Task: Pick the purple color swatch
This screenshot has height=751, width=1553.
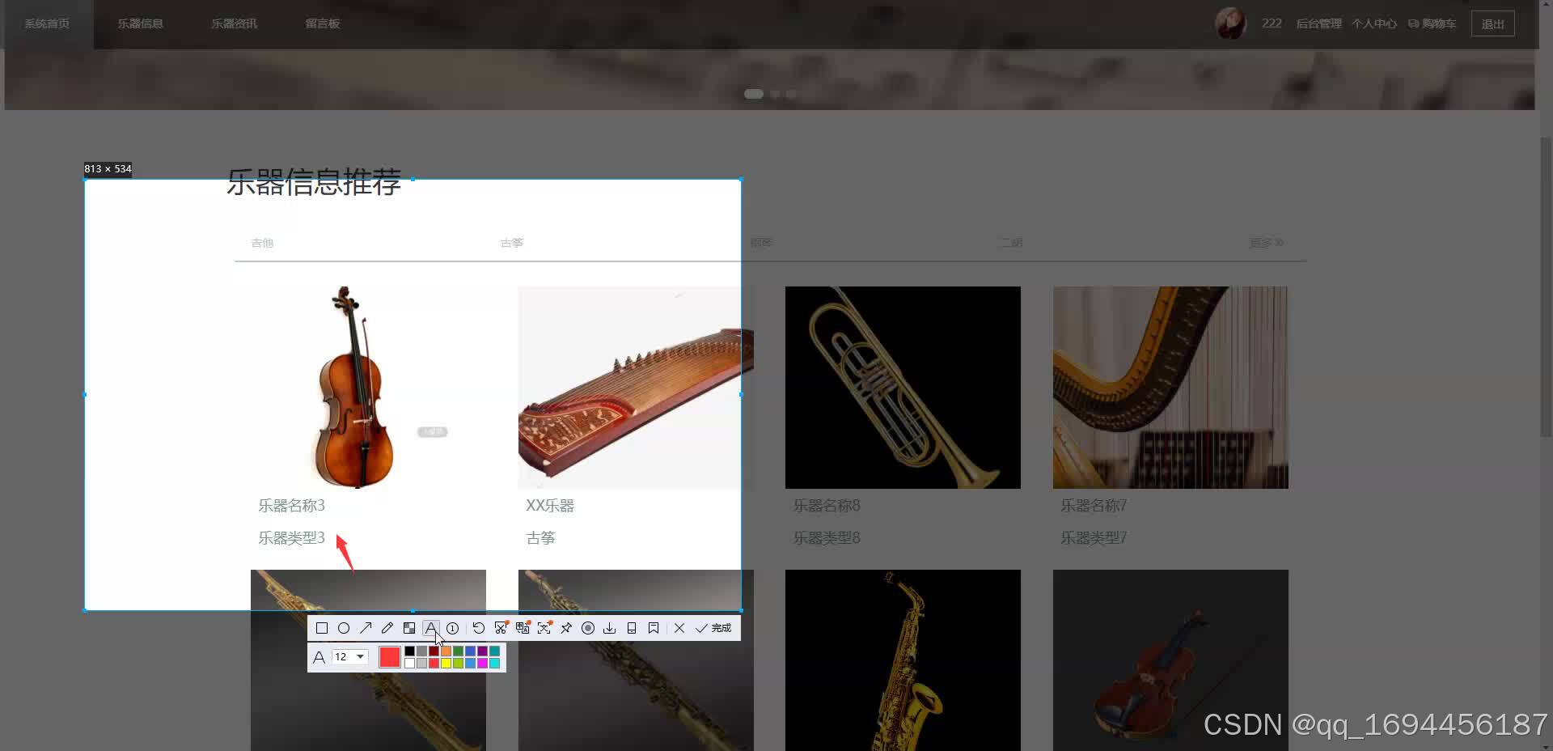Action: 482,651
